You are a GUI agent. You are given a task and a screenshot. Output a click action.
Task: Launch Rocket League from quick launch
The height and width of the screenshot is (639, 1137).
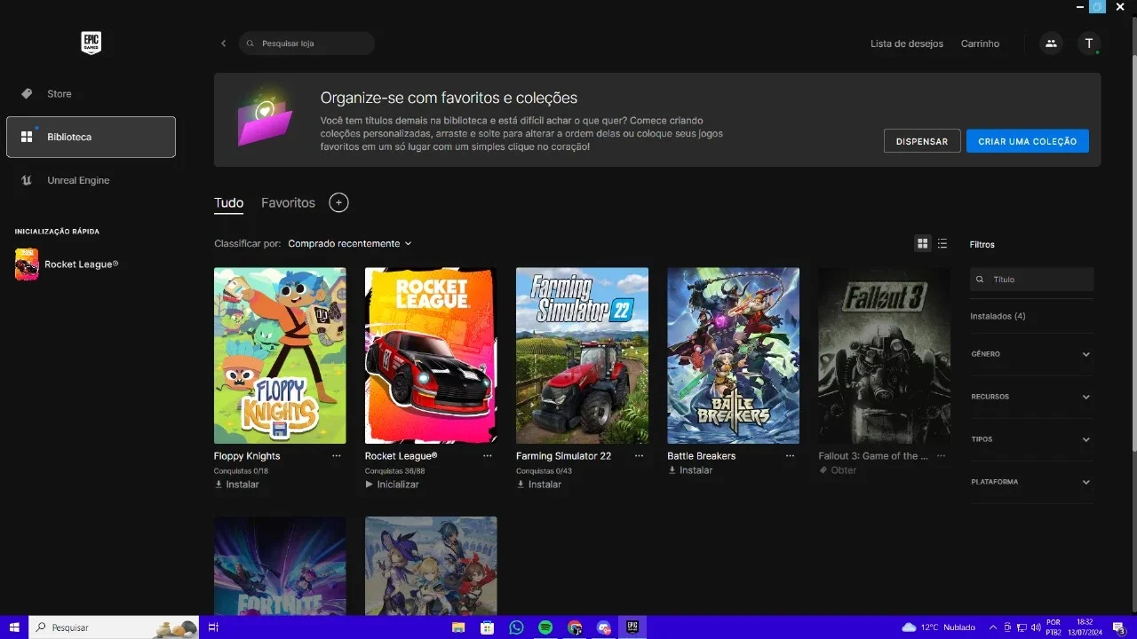pos(68,264)
